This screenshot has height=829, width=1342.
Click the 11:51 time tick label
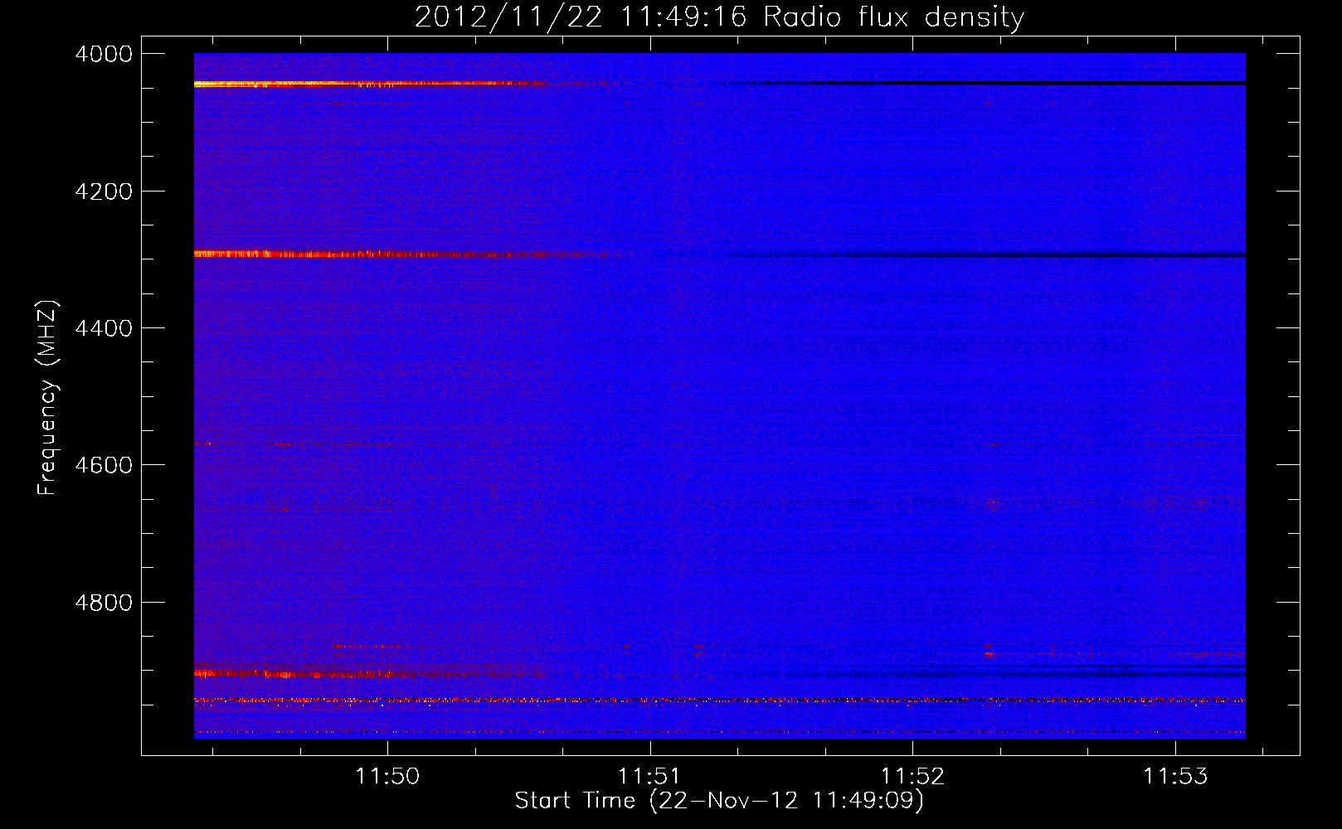click(649, 776)
